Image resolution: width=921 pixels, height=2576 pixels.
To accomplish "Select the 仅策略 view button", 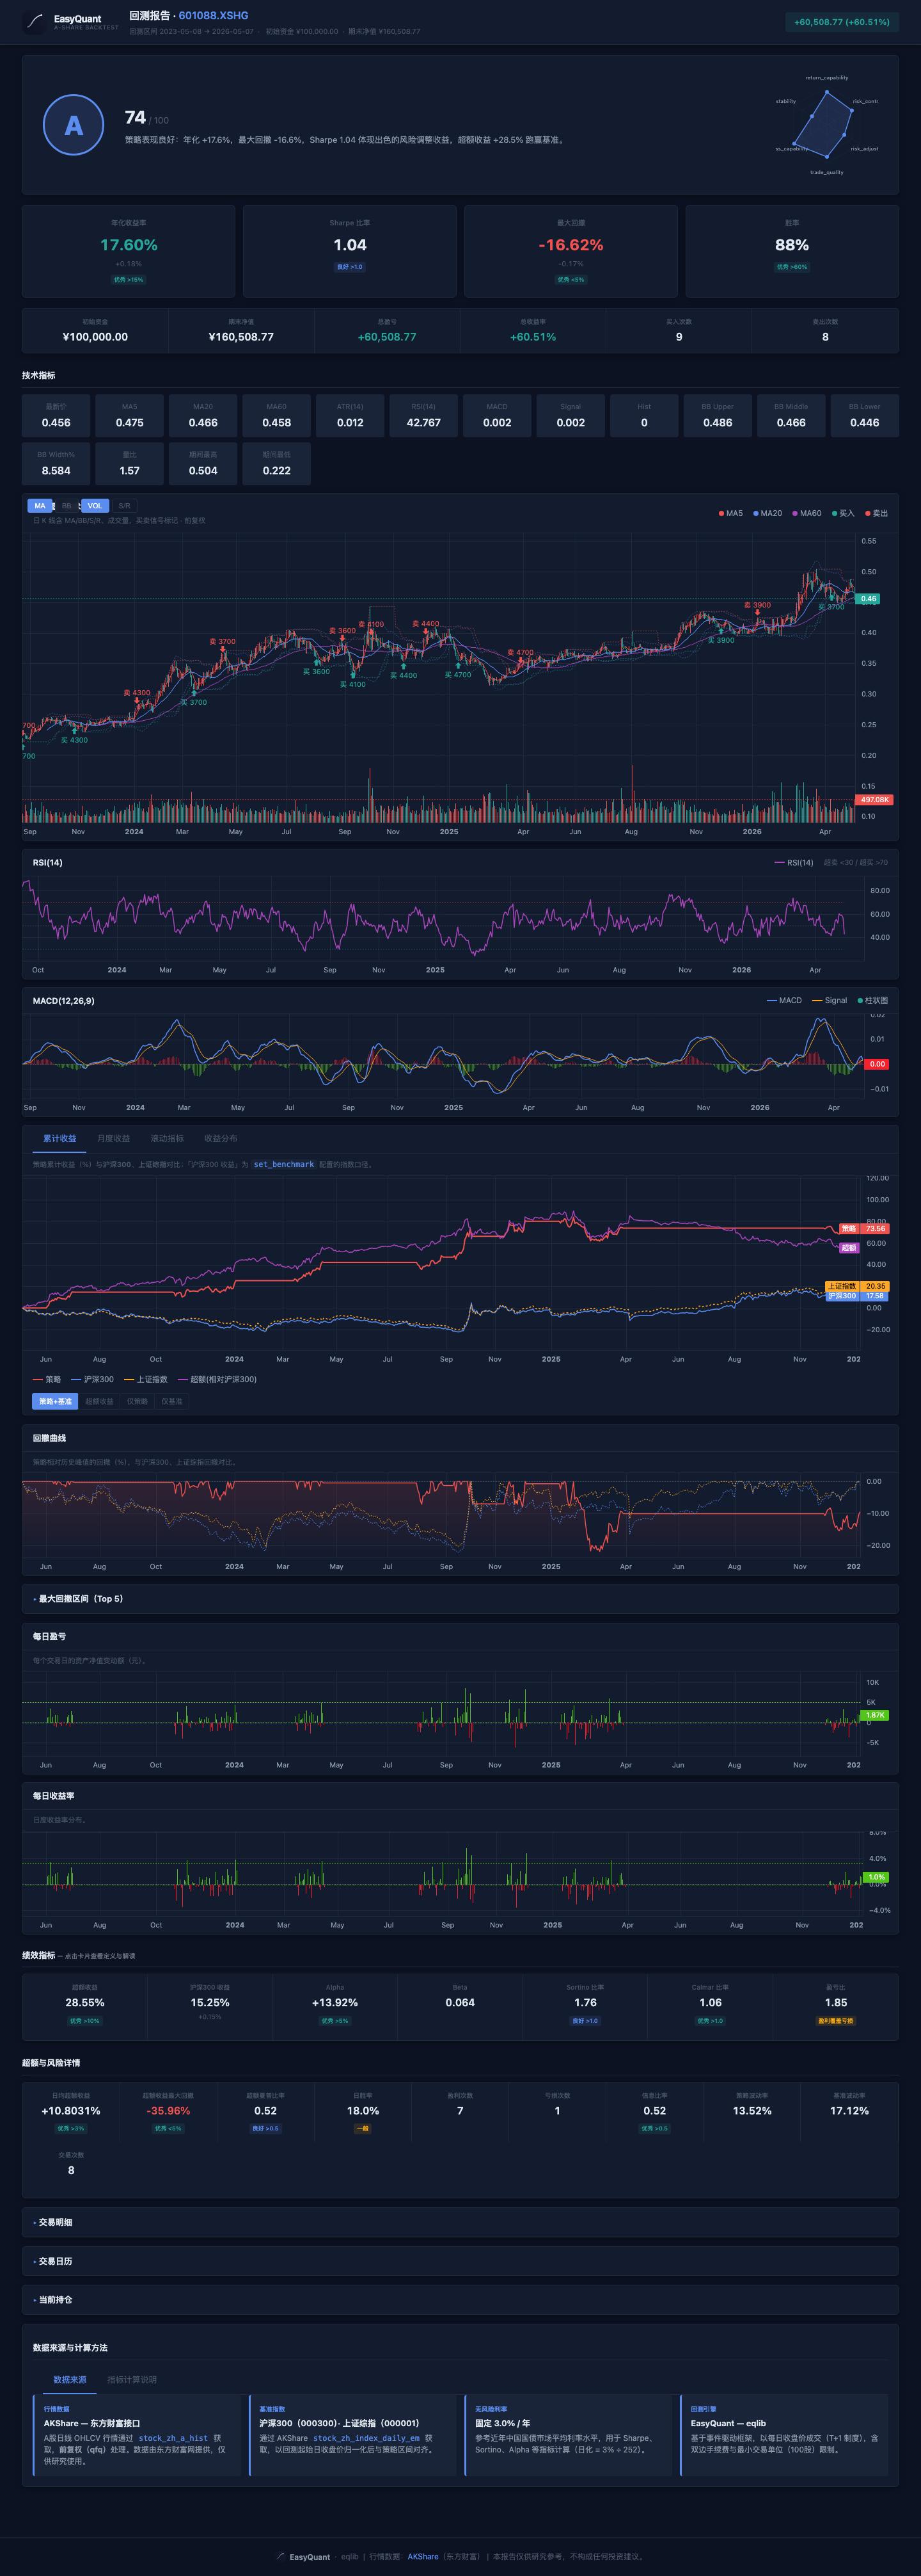I will (x=137, y=1401).
